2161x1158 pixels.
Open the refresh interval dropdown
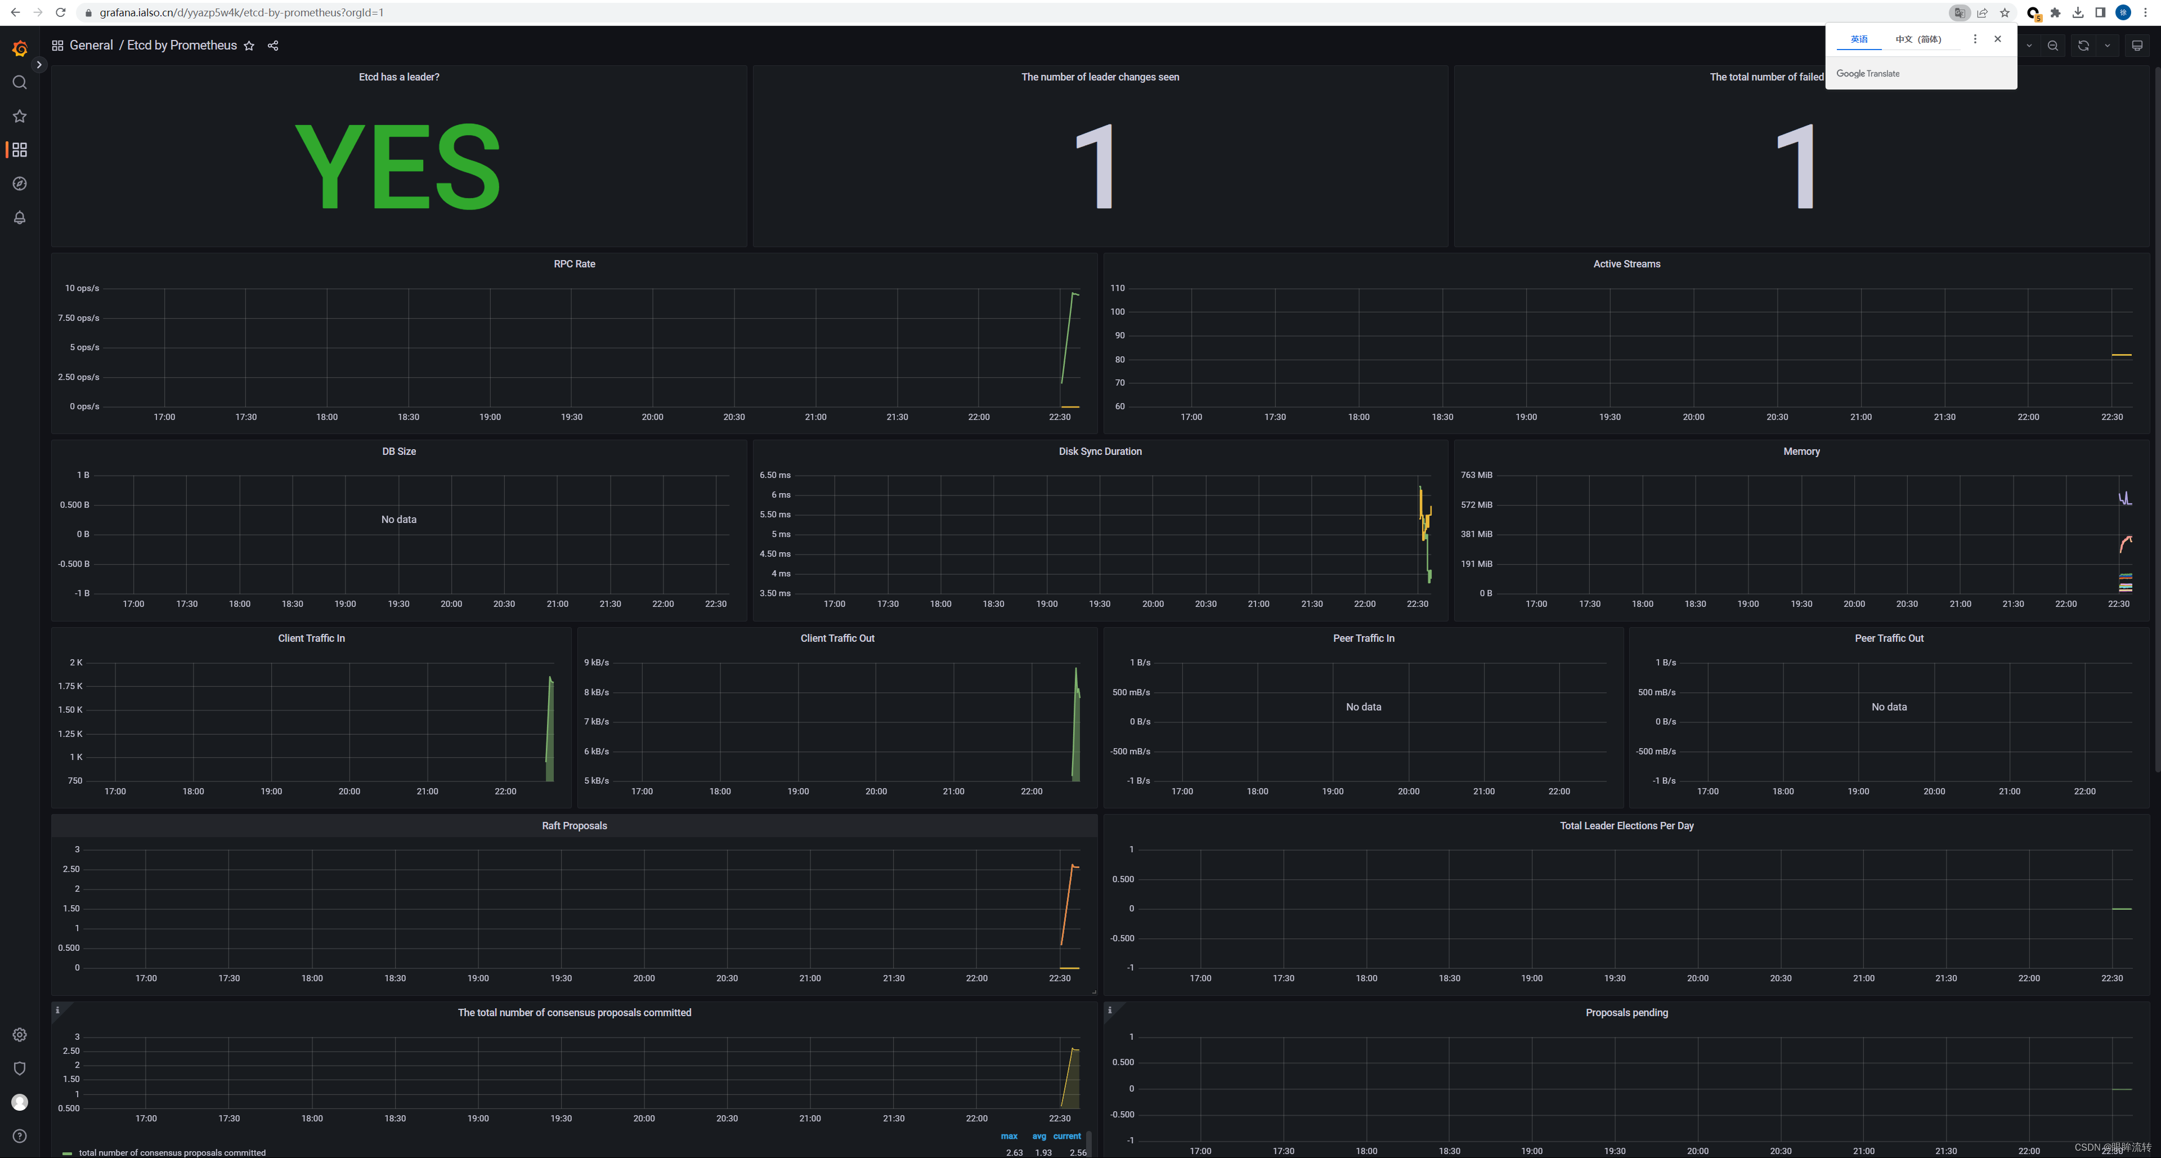pos(2108,46)
